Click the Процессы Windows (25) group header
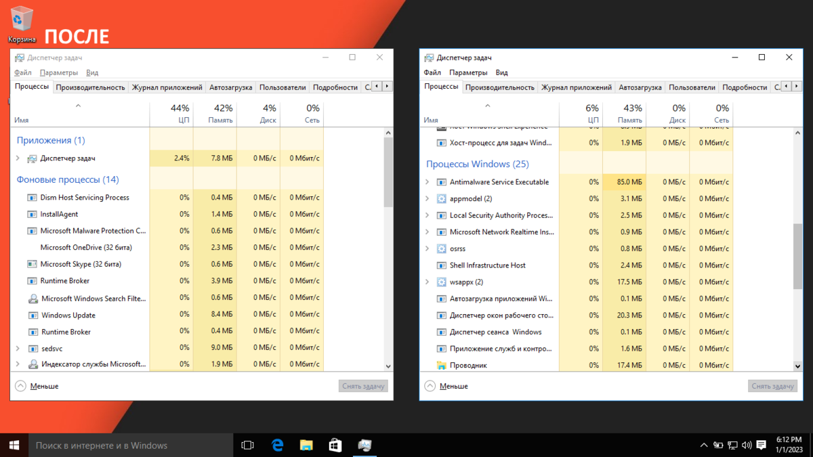Screen dimensions: 813x457 (478, 164)
